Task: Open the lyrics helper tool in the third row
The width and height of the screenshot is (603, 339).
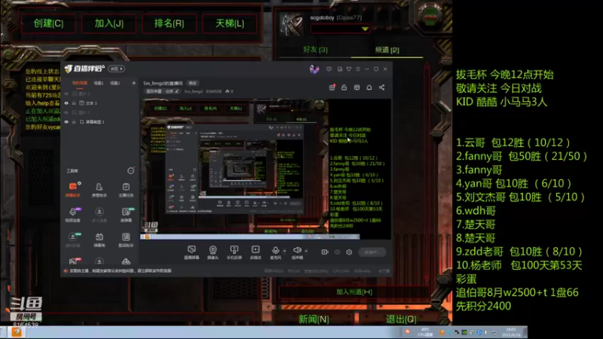Action: (x=126, y=240)
